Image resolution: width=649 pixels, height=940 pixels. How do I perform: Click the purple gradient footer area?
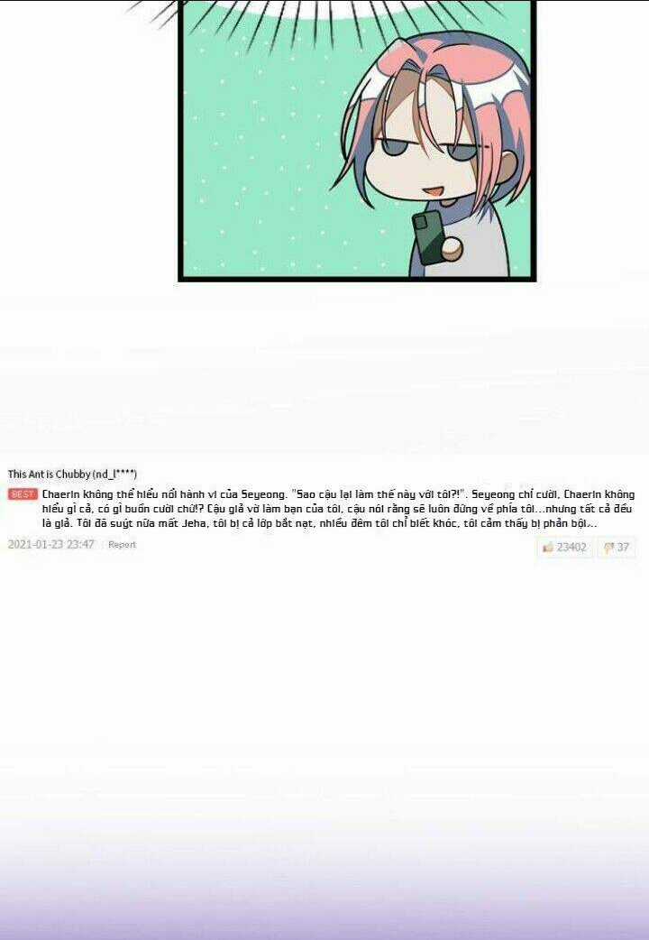(324, 899)
